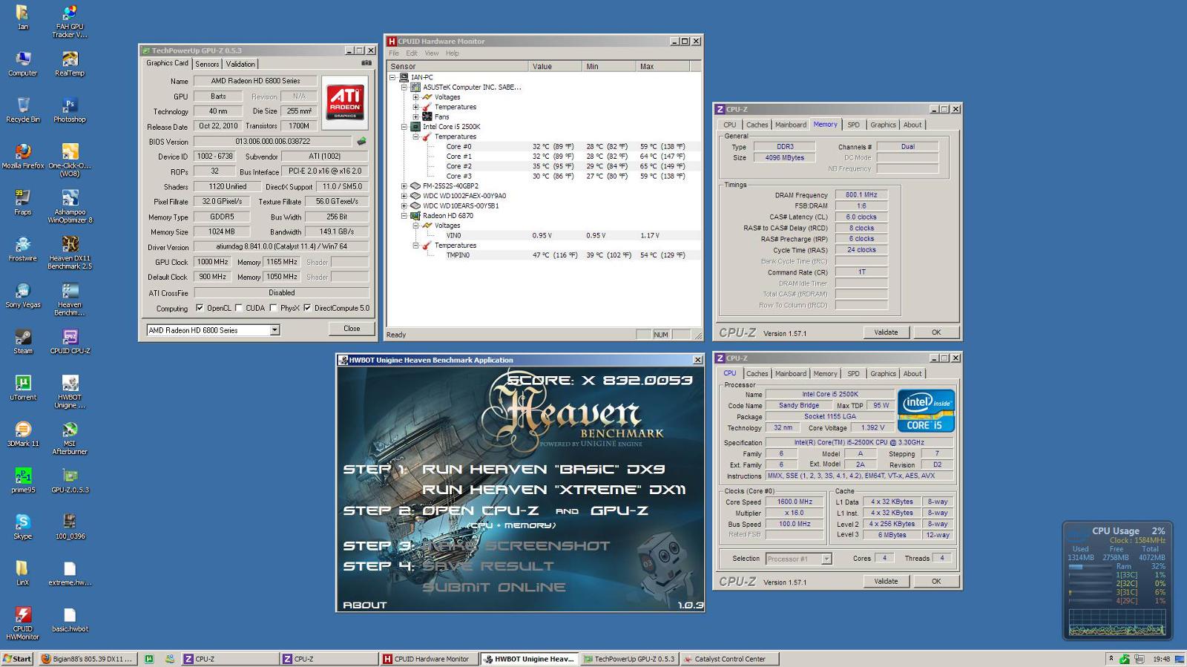Toggle the CUDA checkbox in GPU-Z
Image resolution: width=1187 pixels, height=667 pixels.
click(239, 308)
